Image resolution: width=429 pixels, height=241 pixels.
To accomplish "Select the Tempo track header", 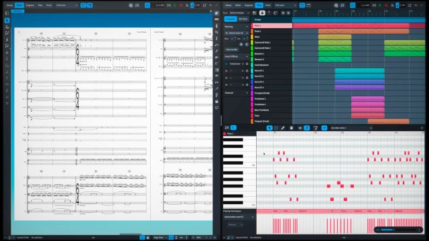I will (271, 19).
